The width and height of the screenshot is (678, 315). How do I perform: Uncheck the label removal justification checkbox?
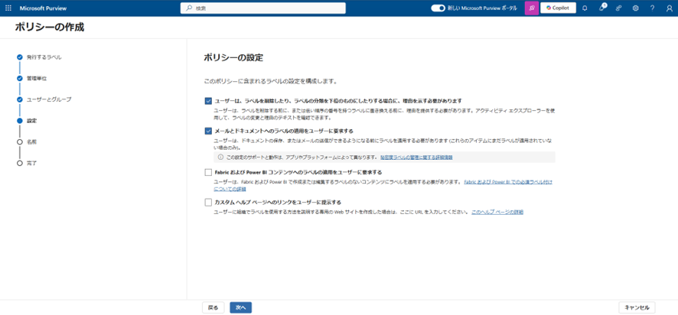click(208, 101)
